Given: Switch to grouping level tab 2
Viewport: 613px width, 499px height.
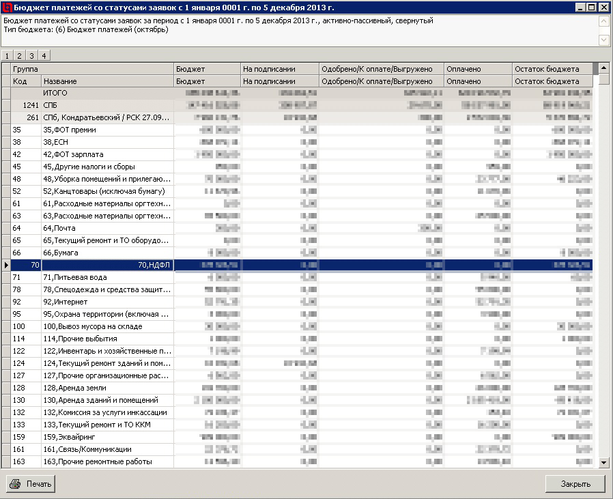Looking at the screenshot, I should pos(19,55).
